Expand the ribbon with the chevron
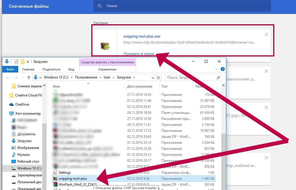296x190 pixels. [x=216, y=69]
